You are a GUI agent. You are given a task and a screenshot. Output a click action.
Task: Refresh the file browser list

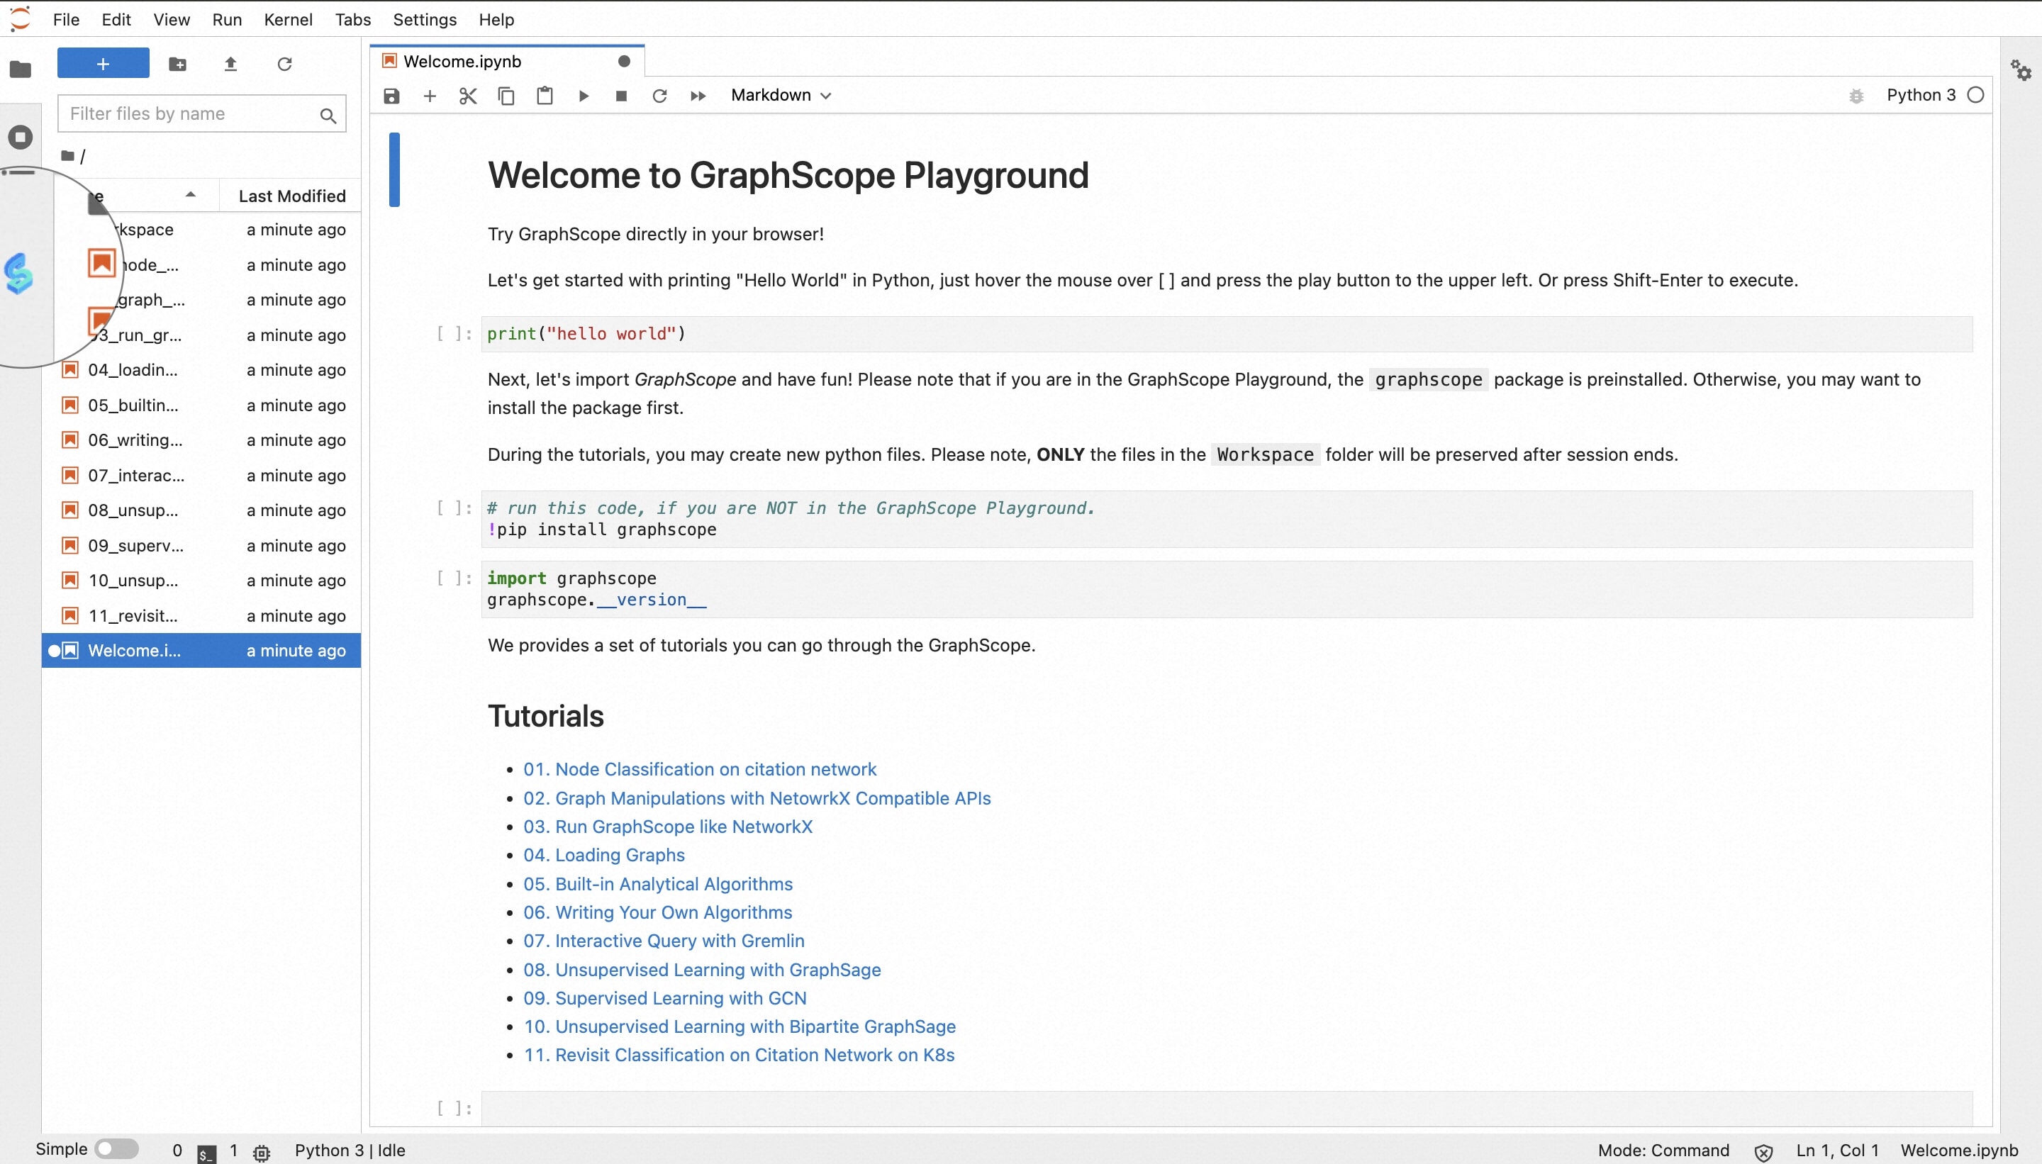[284, 64]
